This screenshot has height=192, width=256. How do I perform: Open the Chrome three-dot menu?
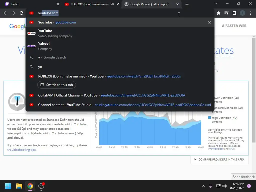coord(250,13)
